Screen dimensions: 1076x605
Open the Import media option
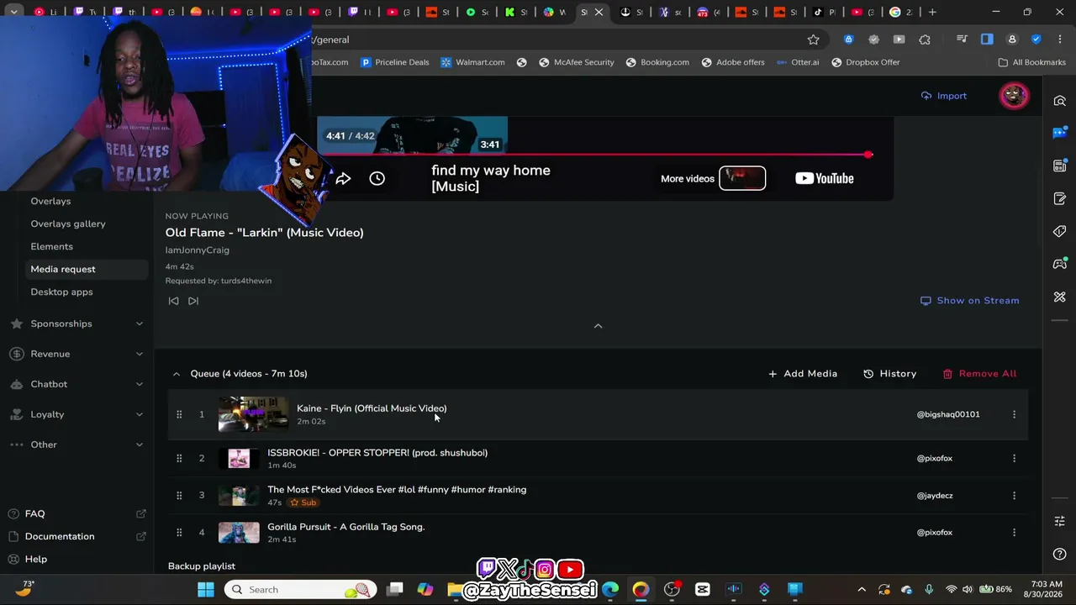pos(944,96)
